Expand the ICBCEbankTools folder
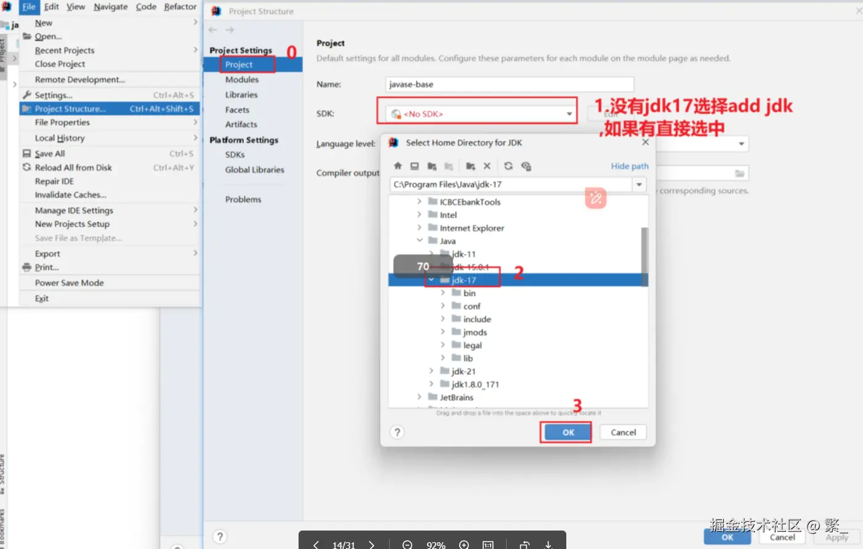This screenshot has width=863, height=549. [x=419, y=201]
